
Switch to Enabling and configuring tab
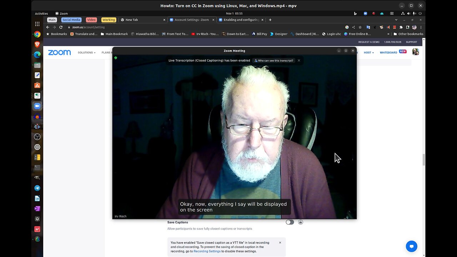240,20
